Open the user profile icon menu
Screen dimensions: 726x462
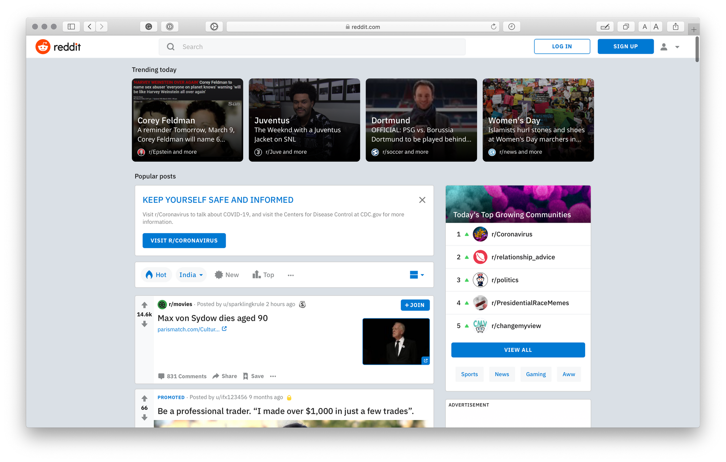670,47
